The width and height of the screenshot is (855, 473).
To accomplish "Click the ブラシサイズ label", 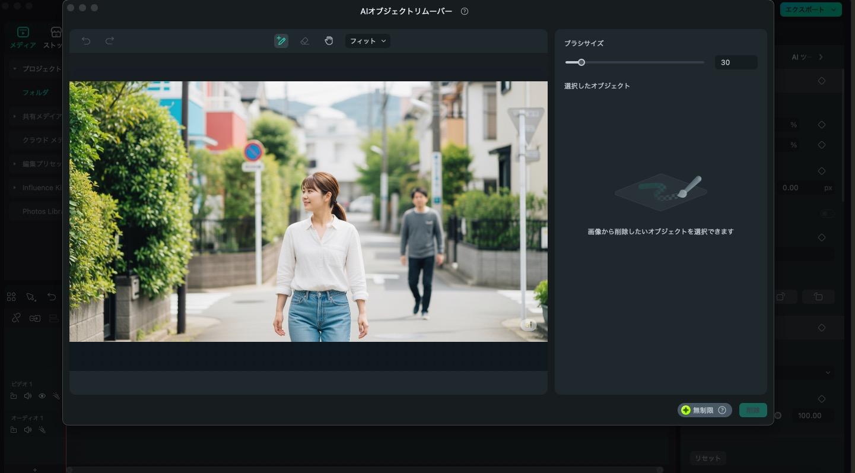I will click(x=584, y=43).
